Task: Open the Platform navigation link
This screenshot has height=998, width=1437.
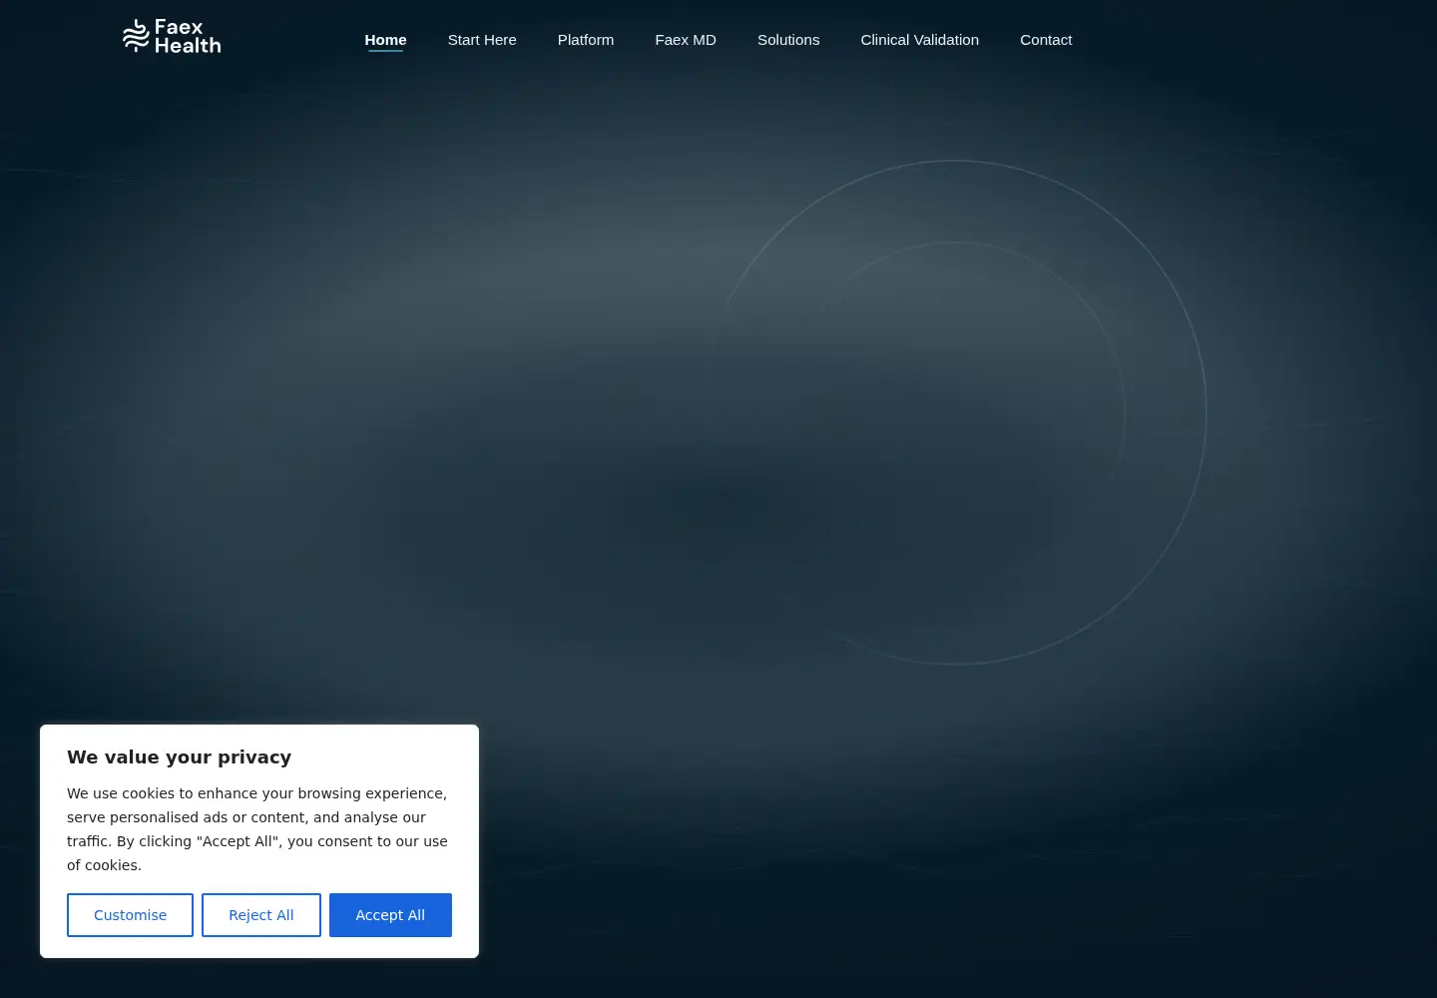Action: pyautogui.click(x=586, y=40)
